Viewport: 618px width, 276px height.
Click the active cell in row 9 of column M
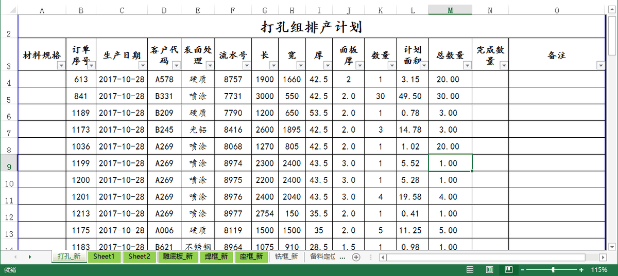(451, 163)
